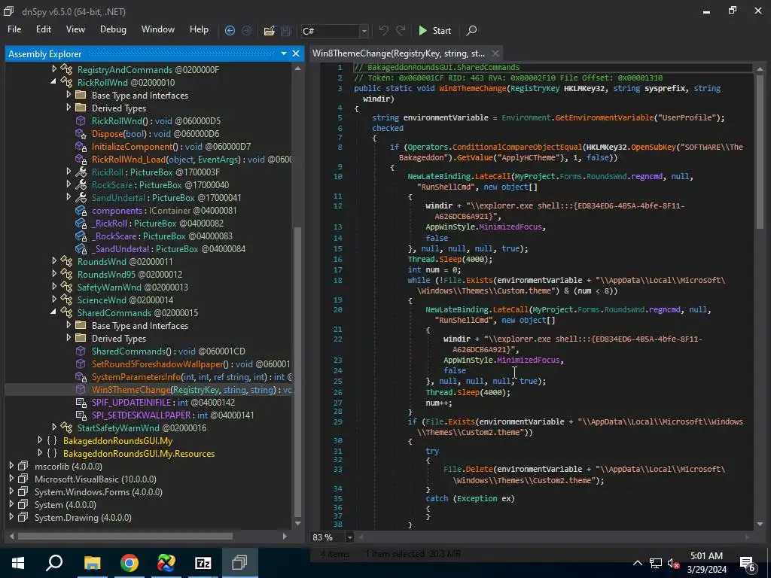Click the navigate forward arrow icon
The width and height of the screenshot is (771, 578).
click(246, 30)
